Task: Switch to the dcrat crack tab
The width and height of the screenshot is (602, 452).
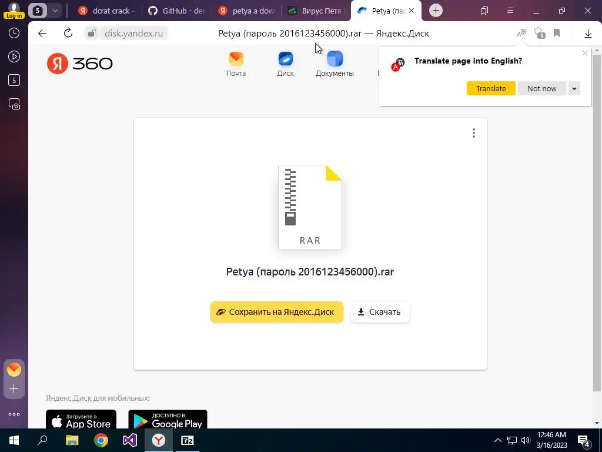Action: (x=106, y=11)
